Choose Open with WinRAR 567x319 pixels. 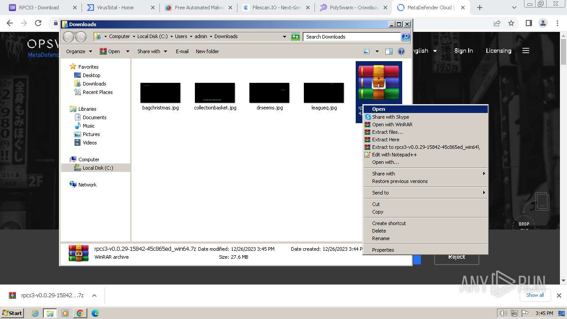(x=425, y=124)
